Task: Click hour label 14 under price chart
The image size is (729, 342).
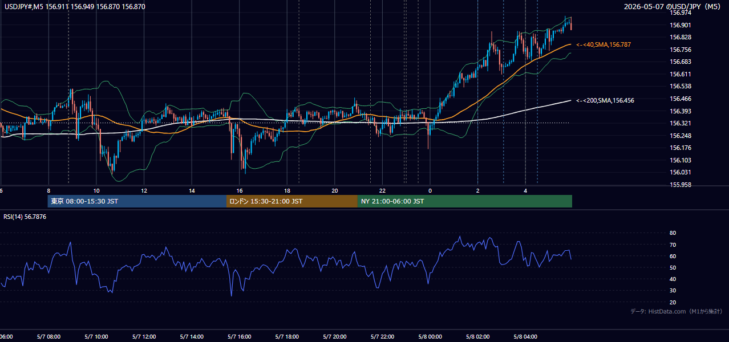Action: click(192, 190)
